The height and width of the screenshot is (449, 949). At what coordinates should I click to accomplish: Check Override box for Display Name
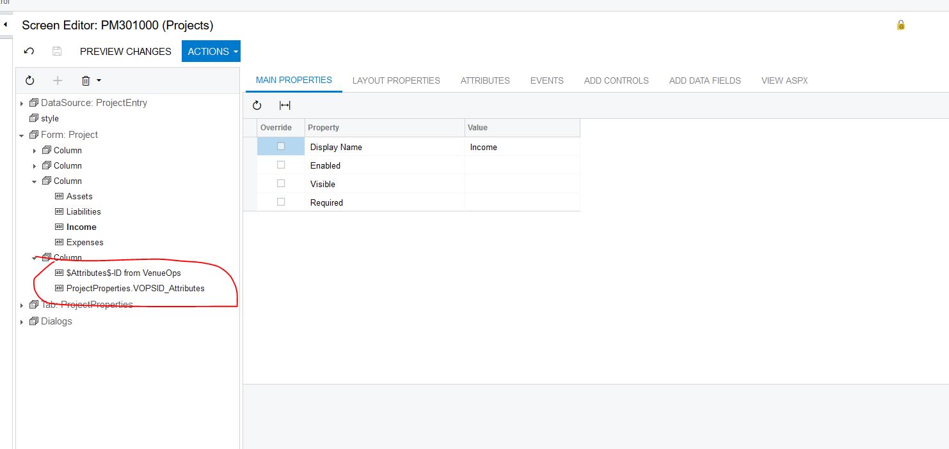(281, 146)
